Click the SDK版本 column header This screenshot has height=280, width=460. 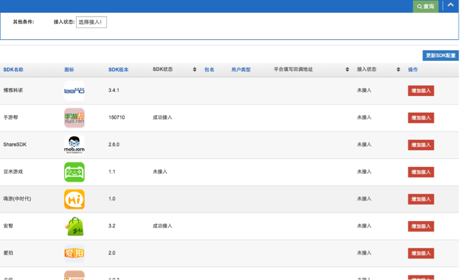pos(119,69)
